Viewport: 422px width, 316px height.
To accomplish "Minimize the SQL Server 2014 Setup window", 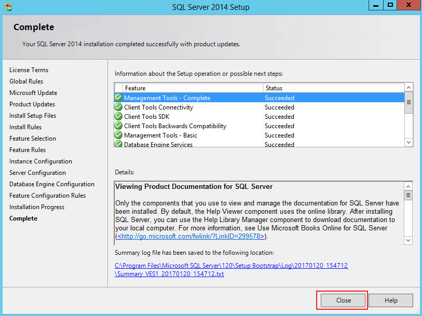I will point(376,5).
